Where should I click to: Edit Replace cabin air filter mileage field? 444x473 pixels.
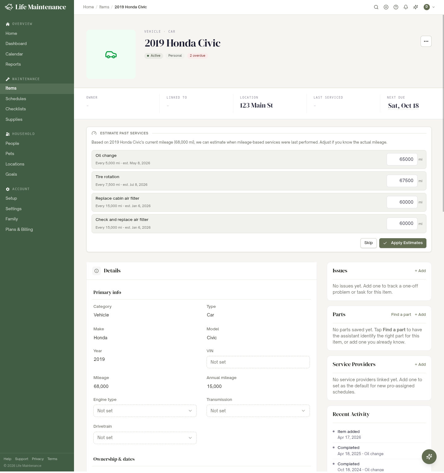point(402,202)
